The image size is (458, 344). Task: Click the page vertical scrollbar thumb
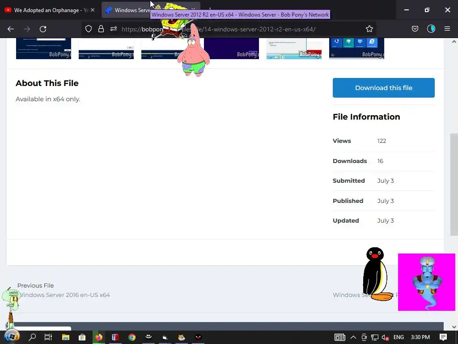pos(454,184)
